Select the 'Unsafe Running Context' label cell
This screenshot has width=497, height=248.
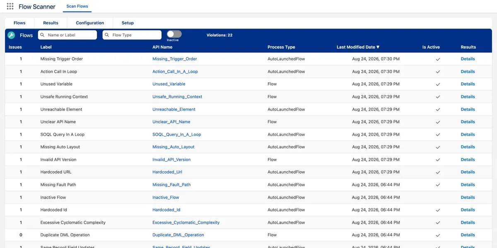pos(64,97)
